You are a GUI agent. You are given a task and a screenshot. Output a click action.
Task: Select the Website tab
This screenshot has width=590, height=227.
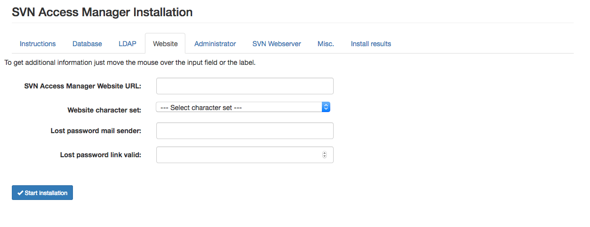point(165,44)
